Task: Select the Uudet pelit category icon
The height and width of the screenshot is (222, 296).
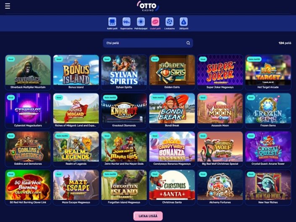Action: (x=155, y=22)
